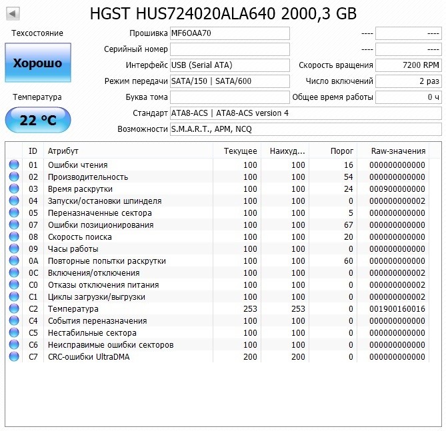Click the Число включений field 2 раз
The width and height of the screenshot is (446, 431).
pos(409,81)
